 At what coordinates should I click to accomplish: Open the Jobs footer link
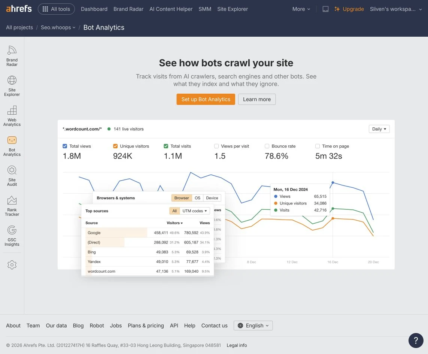pyautogui.click(x=116, y=326)
